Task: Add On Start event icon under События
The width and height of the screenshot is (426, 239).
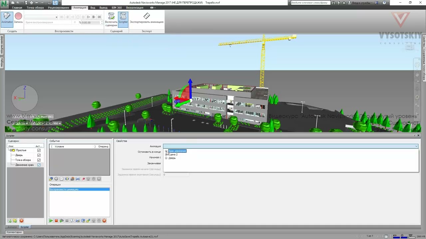Action: pos(51,179)
